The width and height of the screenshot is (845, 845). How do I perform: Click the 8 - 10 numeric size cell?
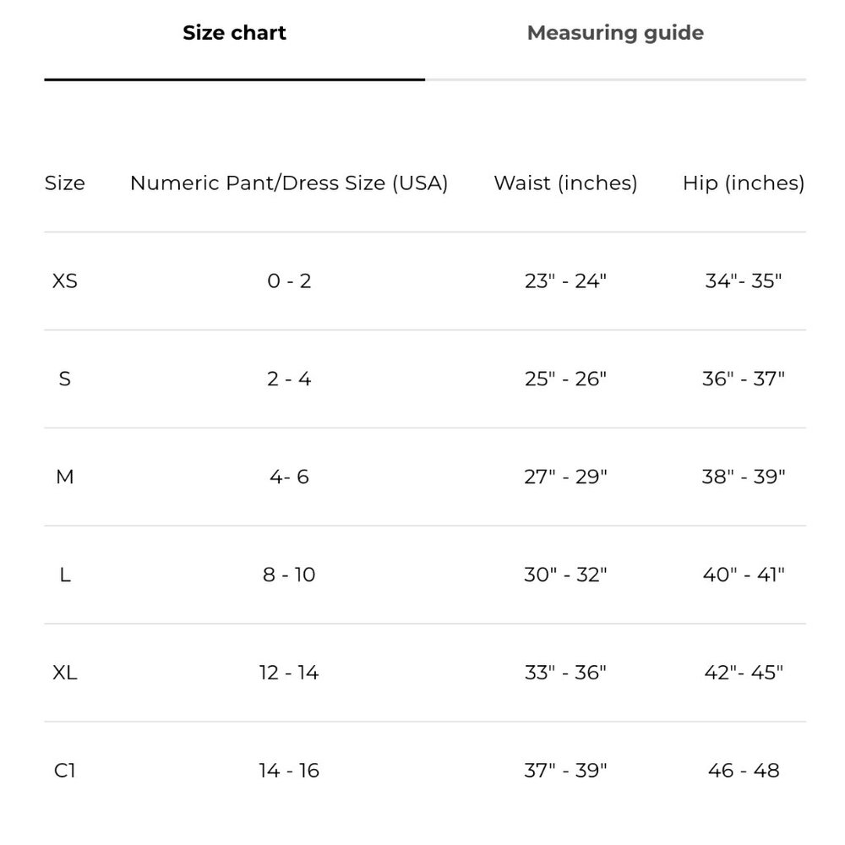click(x=289, y=575)
